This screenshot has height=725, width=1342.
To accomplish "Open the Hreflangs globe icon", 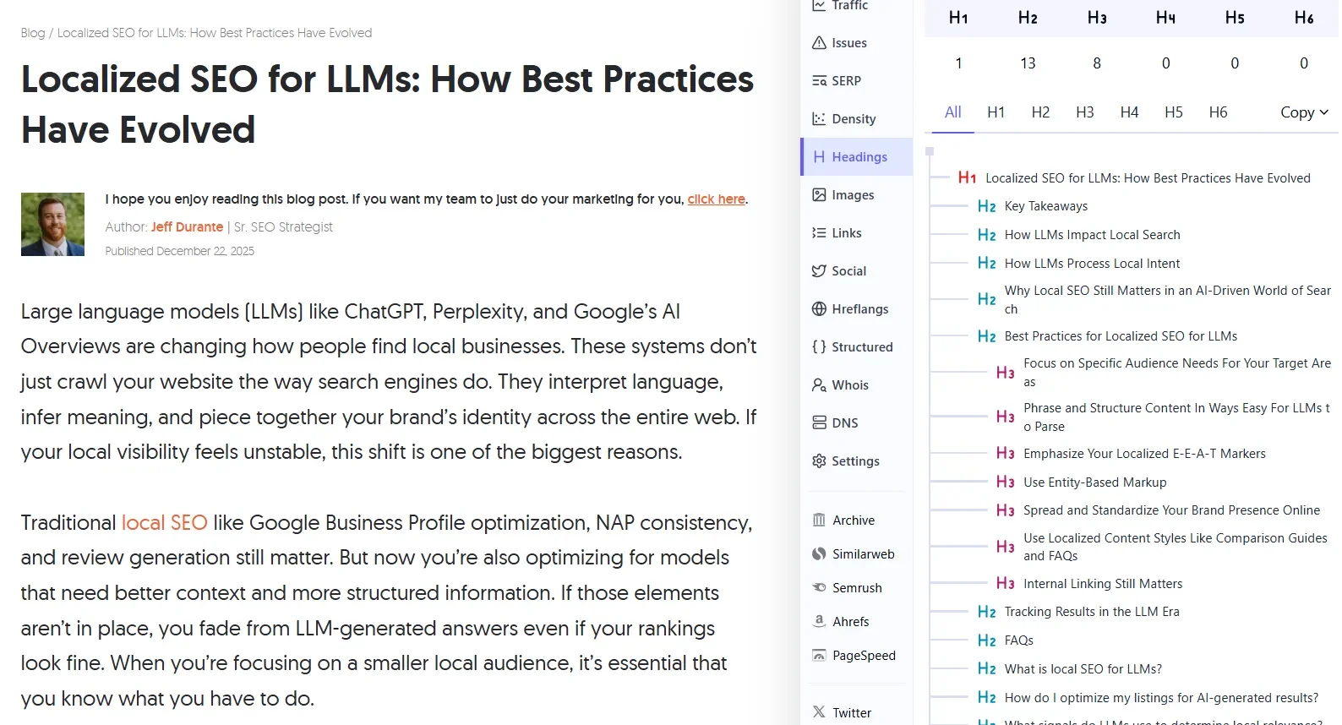I will point(819,309).
